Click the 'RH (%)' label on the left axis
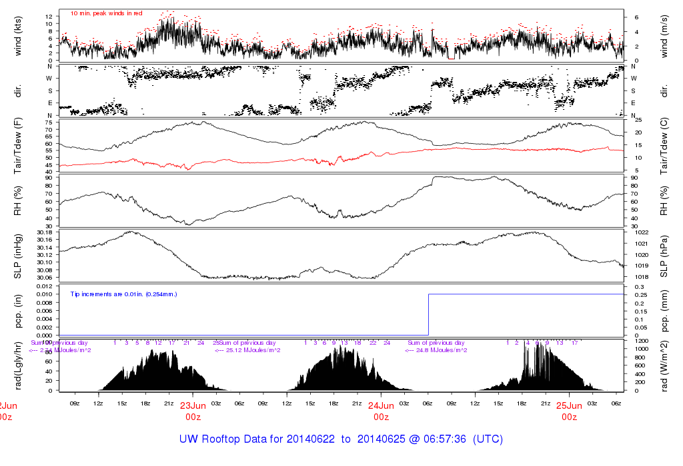Image resolution: width=683 pixels, height=466 pixels. point(17,200)
